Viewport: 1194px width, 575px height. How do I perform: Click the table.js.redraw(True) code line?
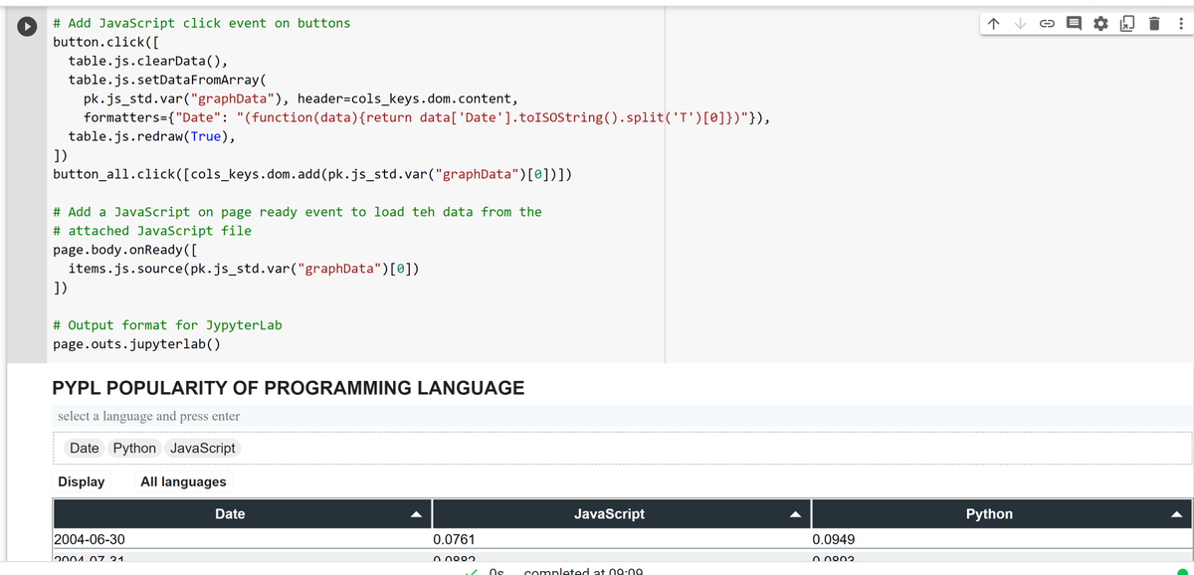pos(152,136)
